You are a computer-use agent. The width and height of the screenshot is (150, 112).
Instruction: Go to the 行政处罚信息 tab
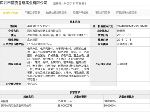point(102,13)
